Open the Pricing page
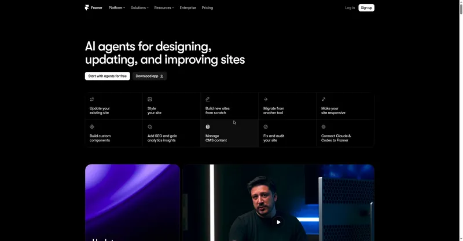Viewport: 463px width, 241px height. click(207, 8)
